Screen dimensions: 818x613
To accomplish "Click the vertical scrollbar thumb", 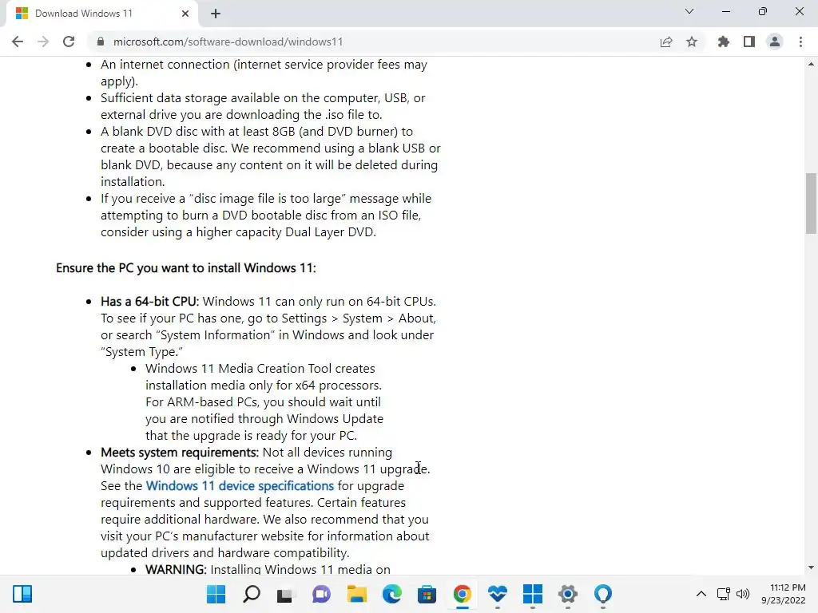I will 811,204.
